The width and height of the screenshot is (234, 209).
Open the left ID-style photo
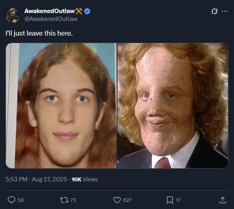click(x=61, y=105)
